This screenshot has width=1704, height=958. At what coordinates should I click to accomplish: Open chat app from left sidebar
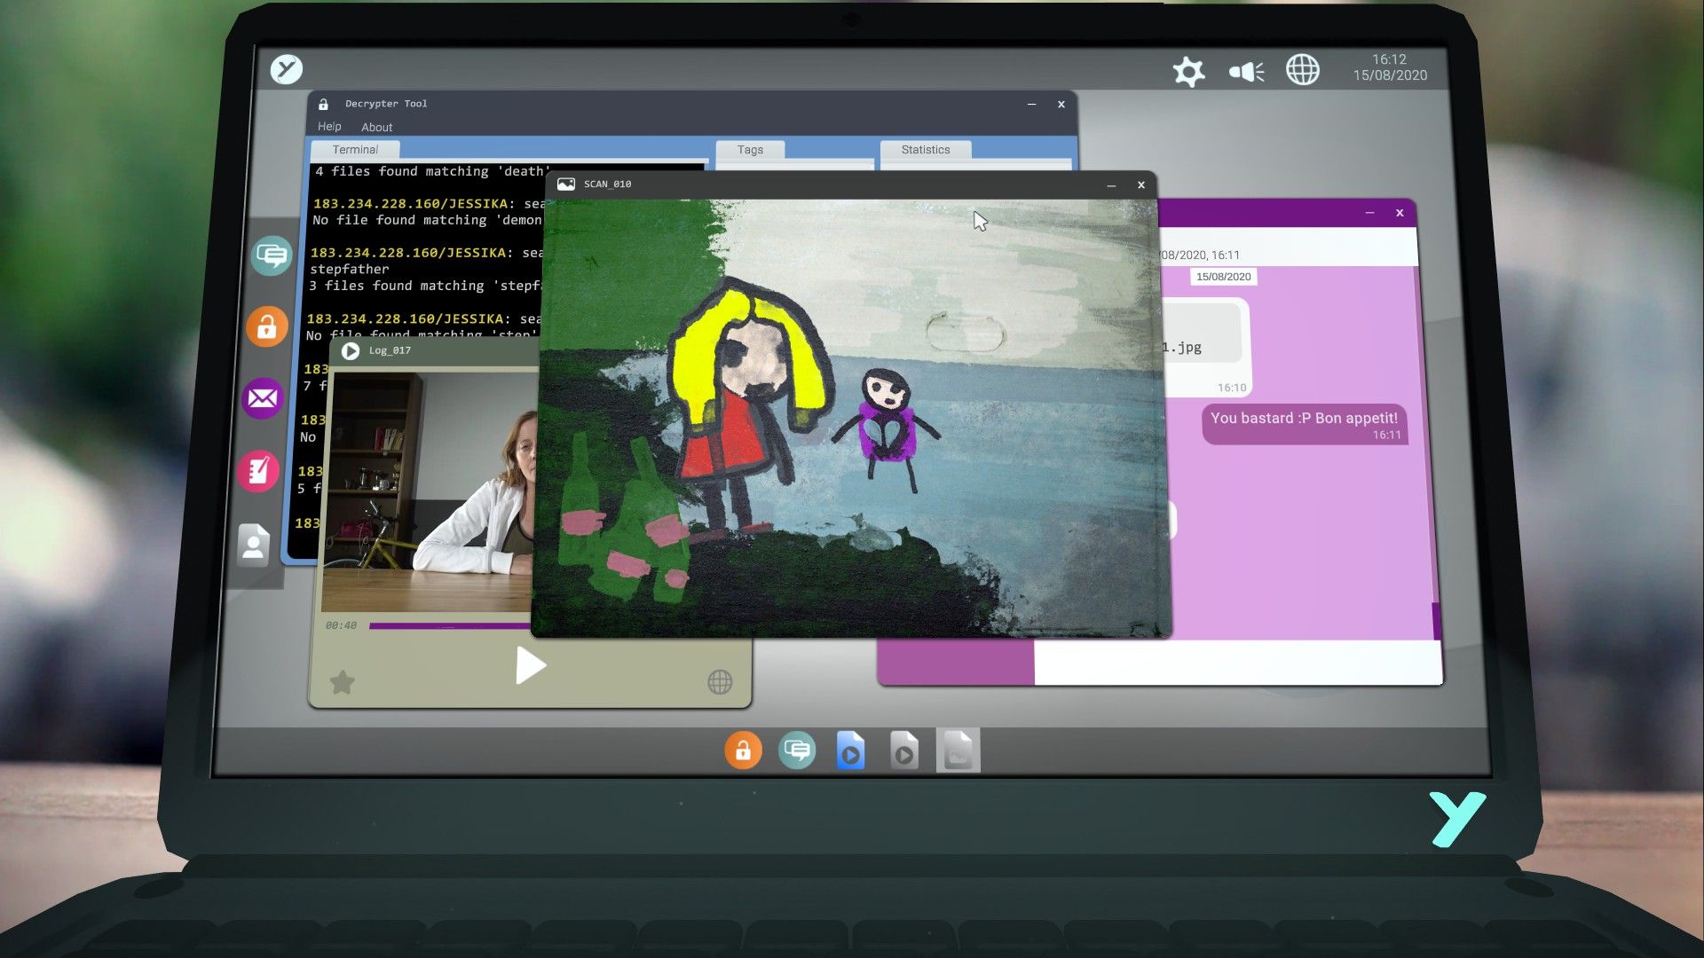click(x=271, y=256)
